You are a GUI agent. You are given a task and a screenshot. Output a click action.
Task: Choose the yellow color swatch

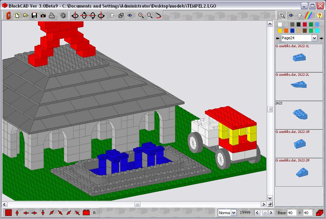[x=280, y=31]
